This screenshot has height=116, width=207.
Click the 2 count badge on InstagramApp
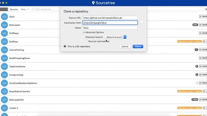[x=197, y=74]
